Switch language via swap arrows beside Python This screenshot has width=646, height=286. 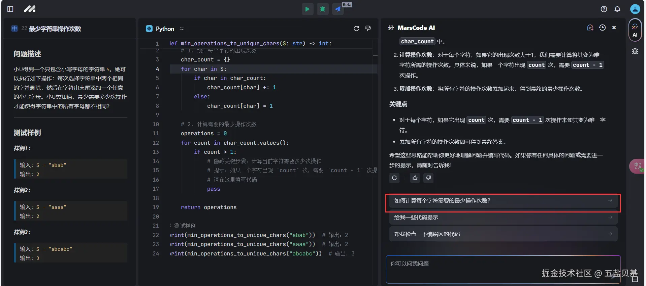point(182,29)
